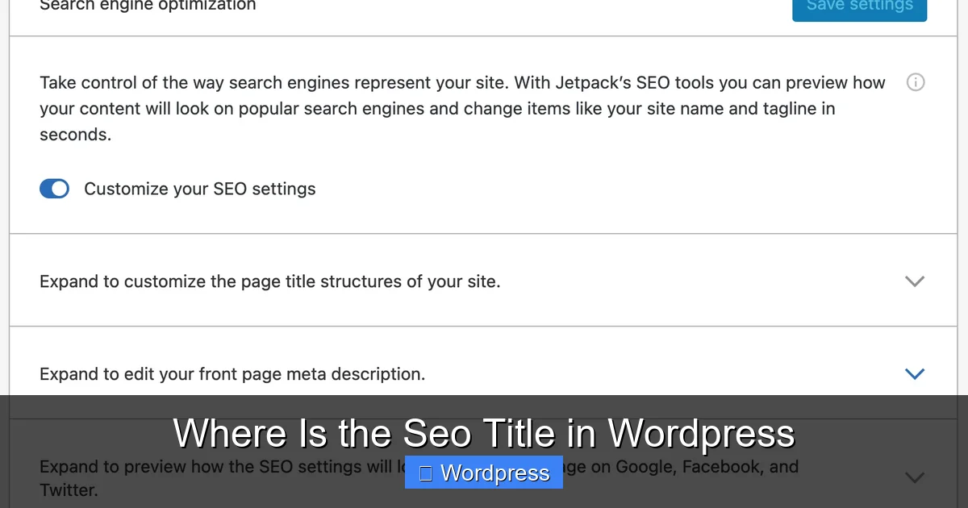
Task: Select the Search engine optimization section header
Action: (x=148, y=6)
